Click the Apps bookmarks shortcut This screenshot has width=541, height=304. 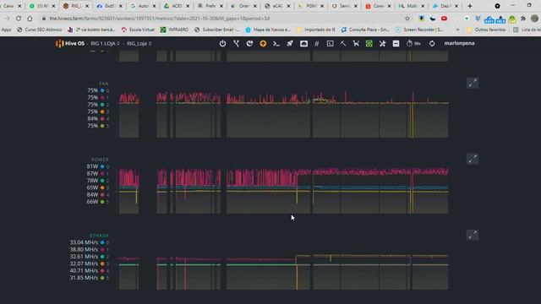pos(6,30)
